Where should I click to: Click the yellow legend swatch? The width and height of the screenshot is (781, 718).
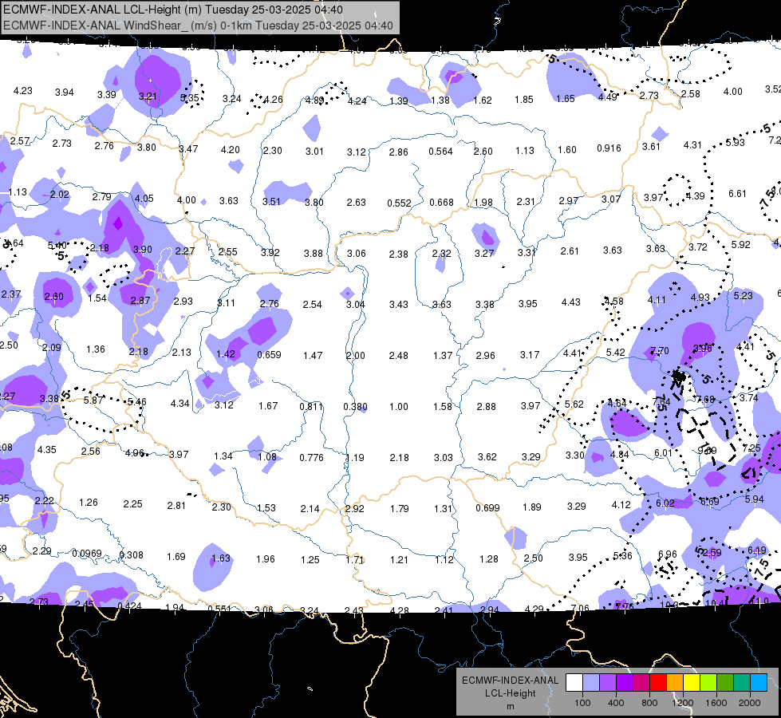tap(692, 682)
